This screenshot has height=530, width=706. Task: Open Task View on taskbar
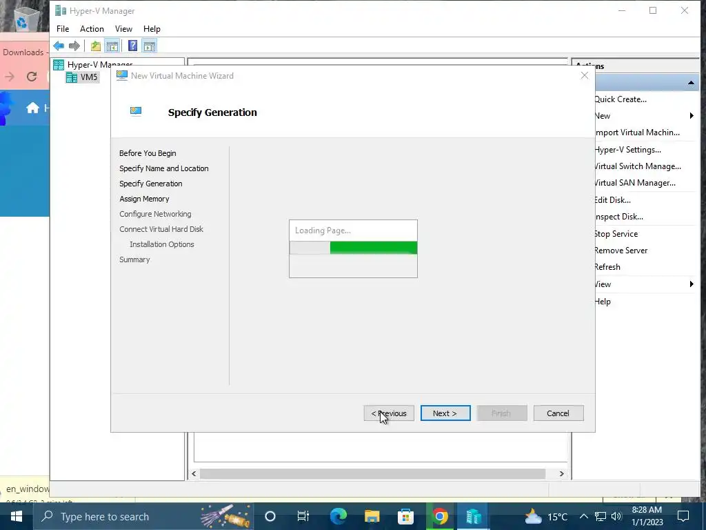point(303,516)
